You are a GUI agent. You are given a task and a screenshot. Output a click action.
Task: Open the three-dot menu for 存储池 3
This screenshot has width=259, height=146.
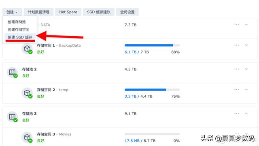[x=236, y=113]
